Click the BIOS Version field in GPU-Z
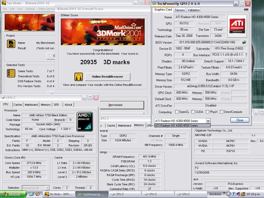The height and width of the screenshot is (198, 264). coord(207,42)
